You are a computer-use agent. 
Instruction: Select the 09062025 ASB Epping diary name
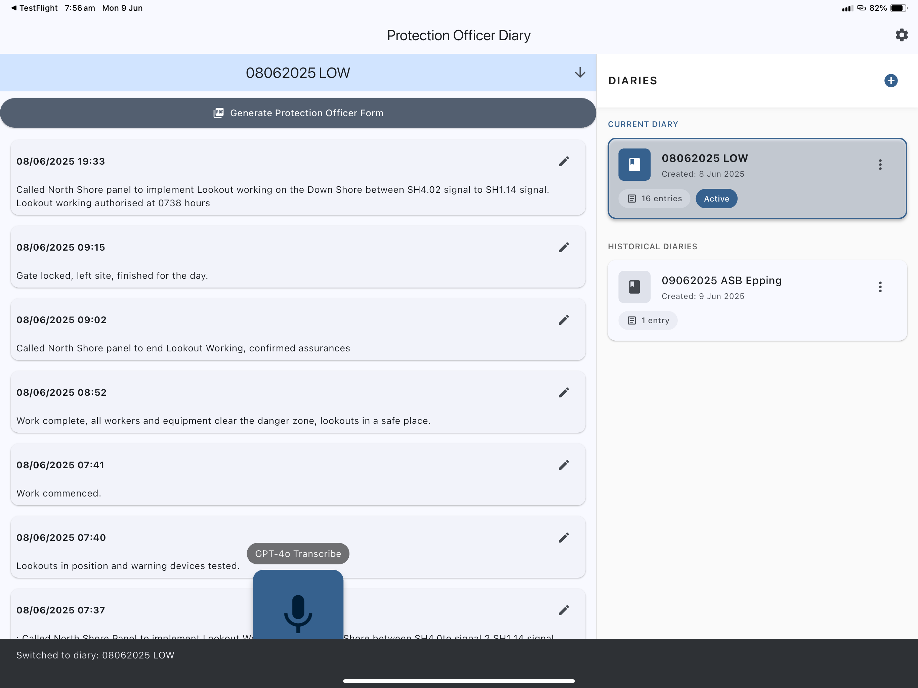tap(721, 281)
